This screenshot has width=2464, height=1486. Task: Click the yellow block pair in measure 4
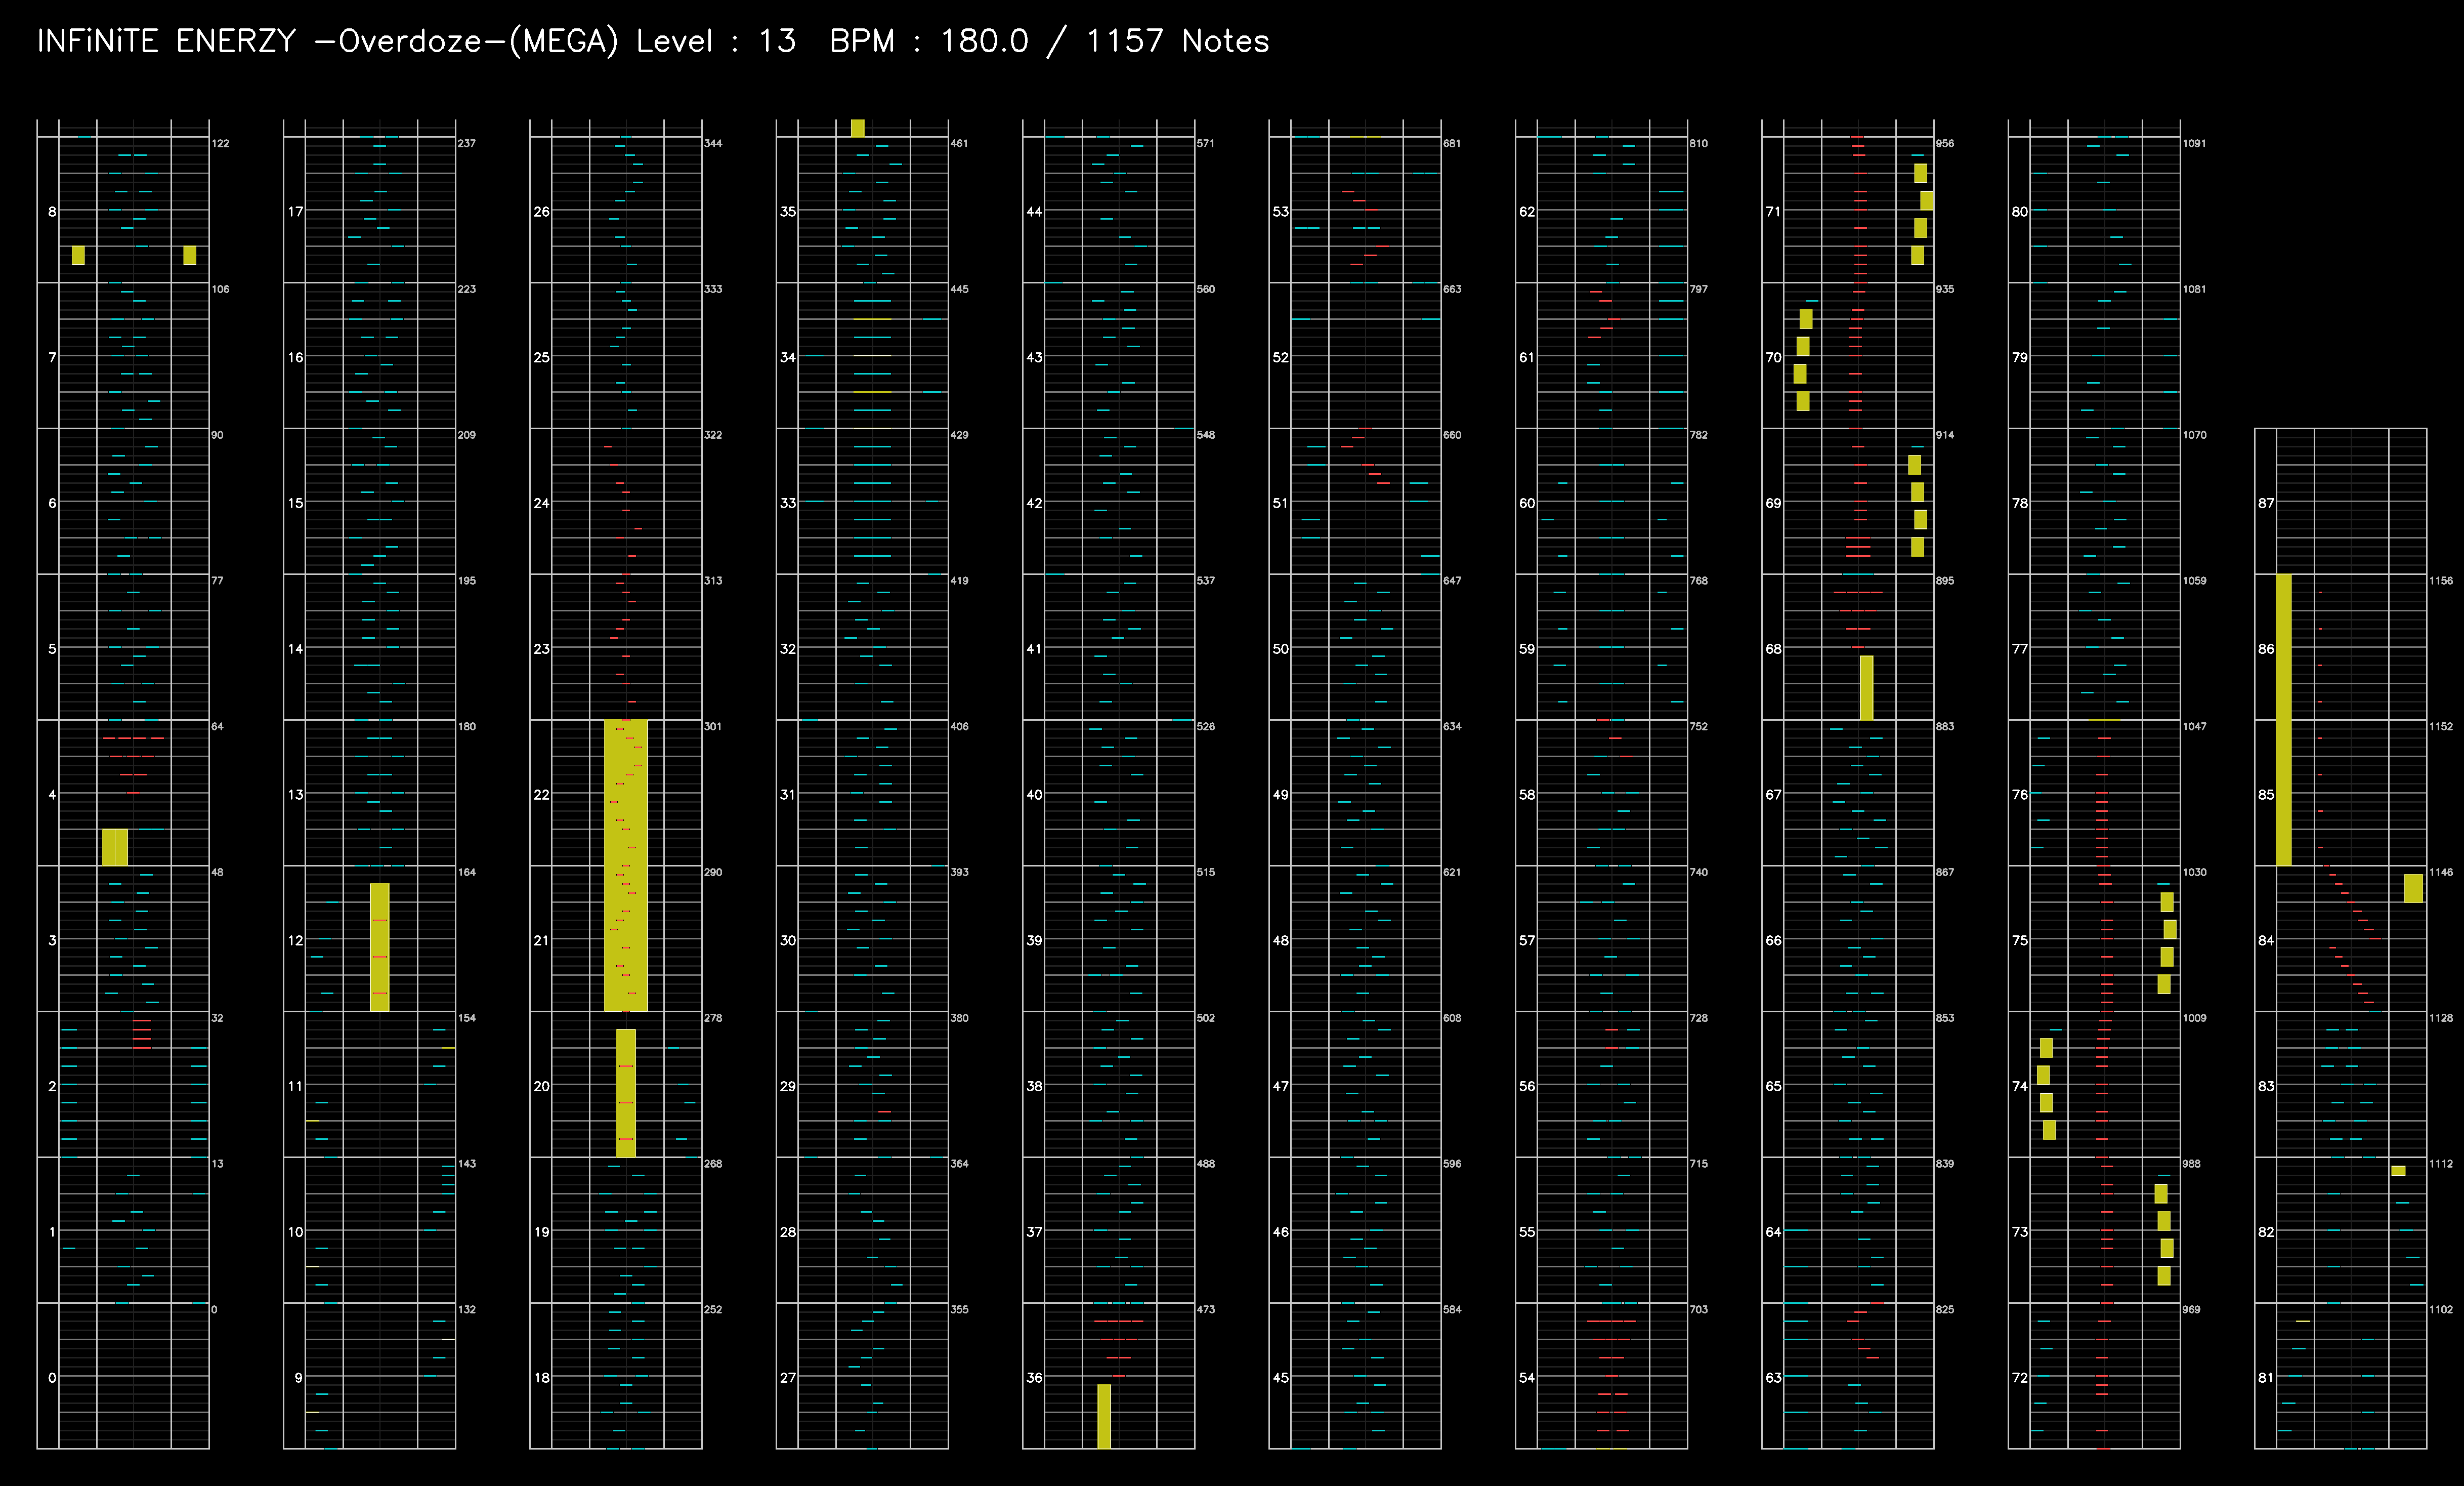(115, 848)
